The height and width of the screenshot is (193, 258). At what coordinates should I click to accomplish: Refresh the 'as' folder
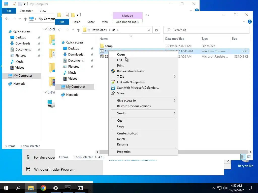pyautogui.click(x=156, y=30)
